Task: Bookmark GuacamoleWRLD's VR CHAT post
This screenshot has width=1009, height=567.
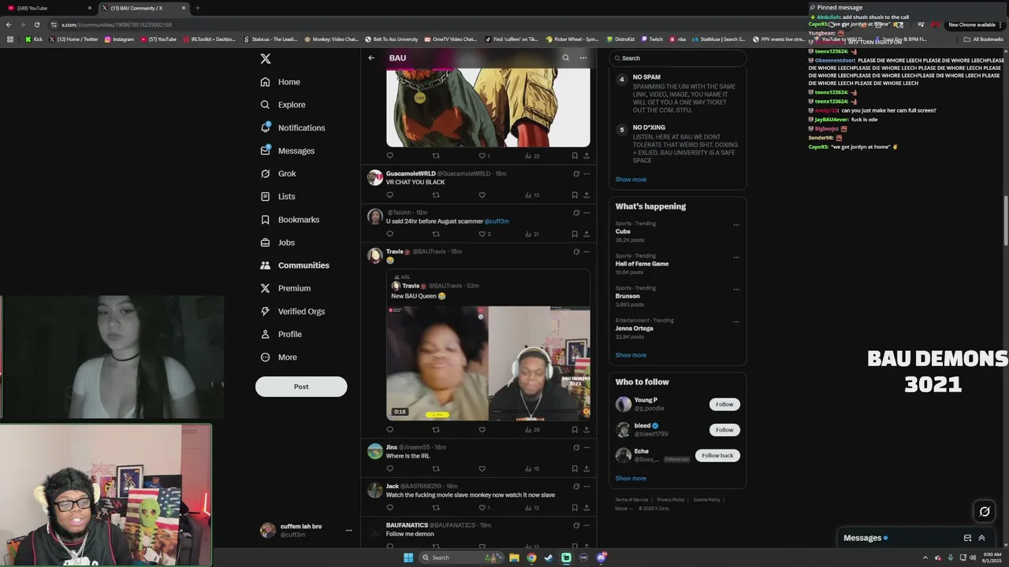Action: 575,195
